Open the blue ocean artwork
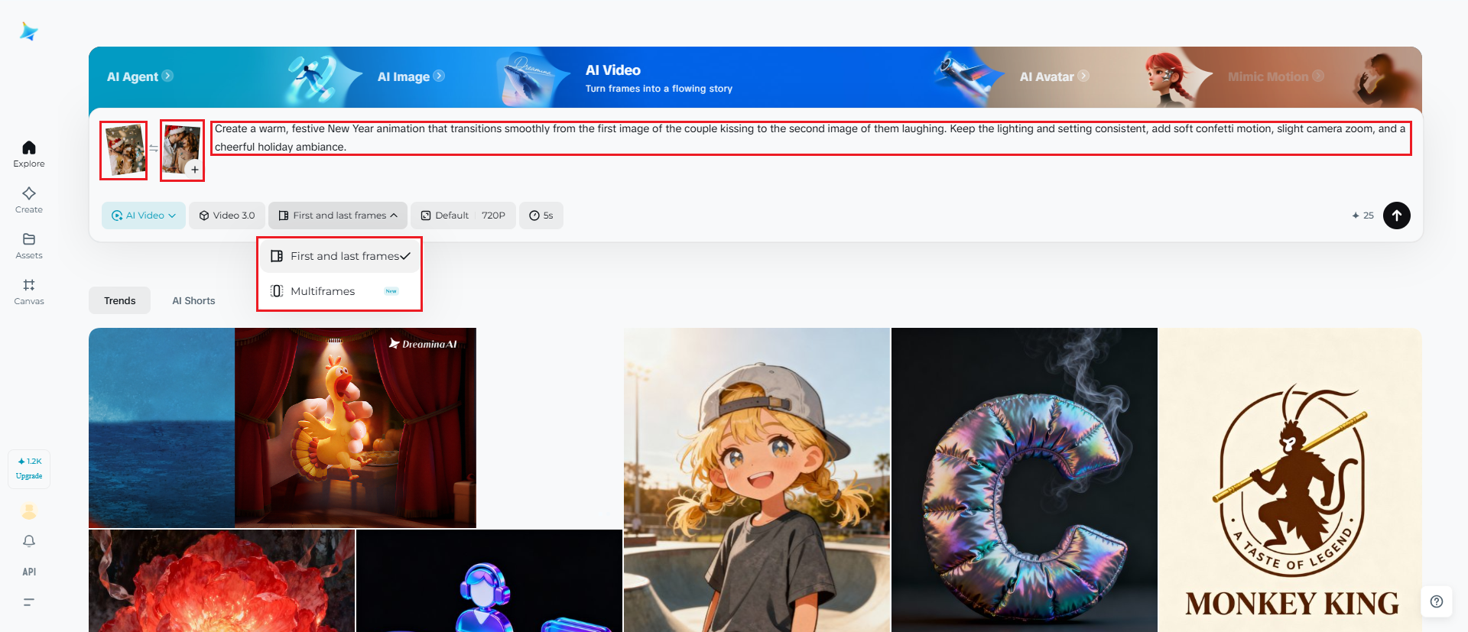This screenshot has width=1468, height=632. tap(162, 428)
